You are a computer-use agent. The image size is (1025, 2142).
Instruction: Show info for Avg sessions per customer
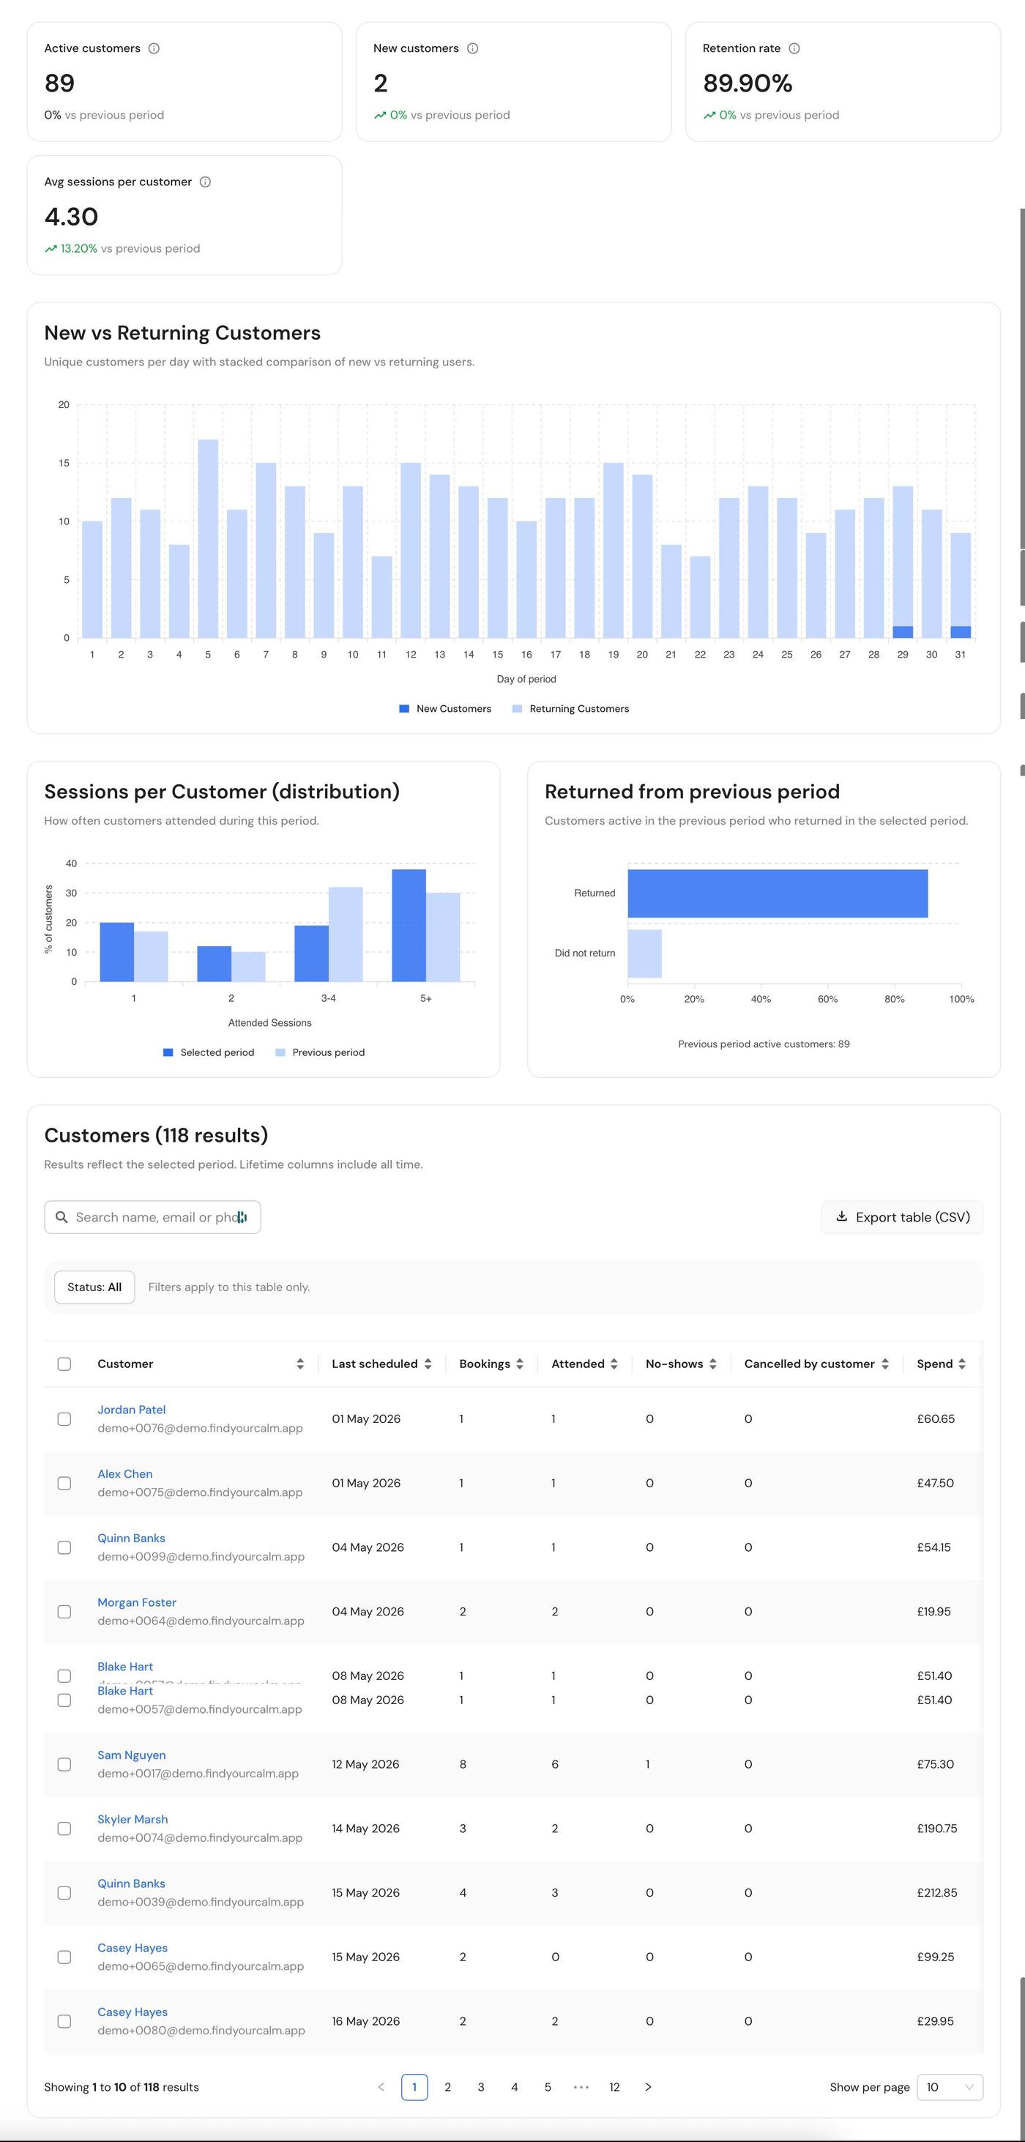point(205,182)
